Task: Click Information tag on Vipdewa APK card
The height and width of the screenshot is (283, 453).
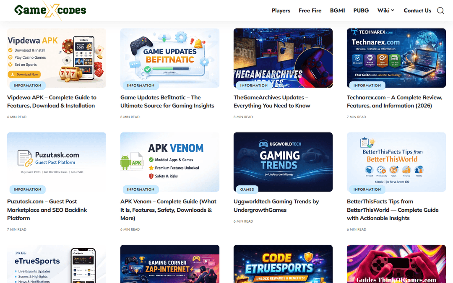Action: (x=27, y=86)
